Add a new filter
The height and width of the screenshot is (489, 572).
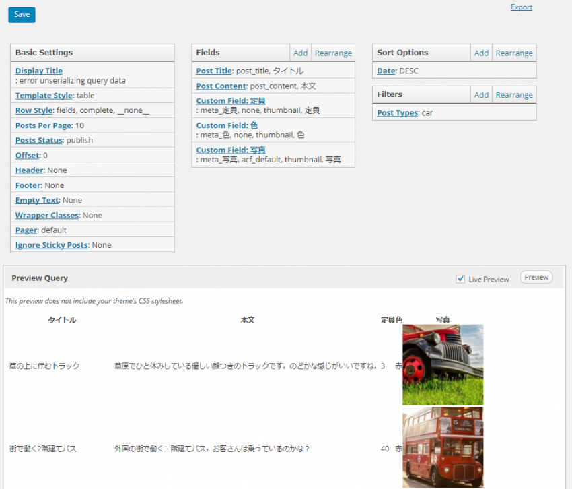[481, 95]
